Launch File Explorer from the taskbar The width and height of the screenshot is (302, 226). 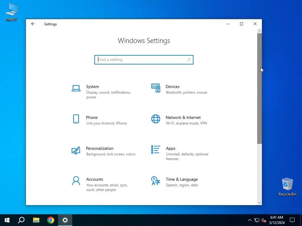pos(36,220)
